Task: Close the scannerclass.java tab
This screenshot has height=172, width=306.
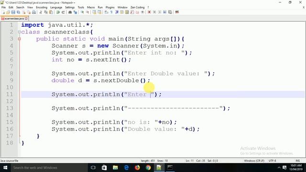Action: (x=26, y=19)
